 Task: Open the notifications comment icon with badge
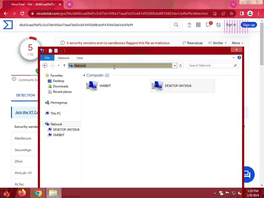point(208,24)
